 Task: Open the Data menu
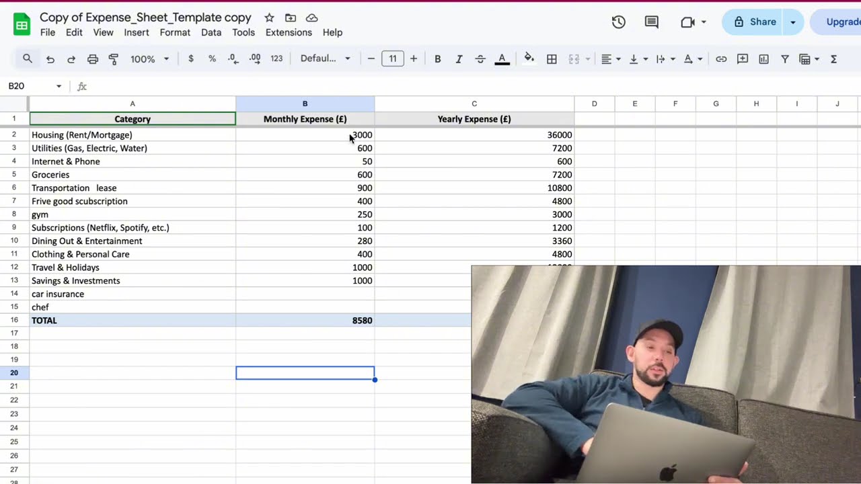tap(211, 32)
